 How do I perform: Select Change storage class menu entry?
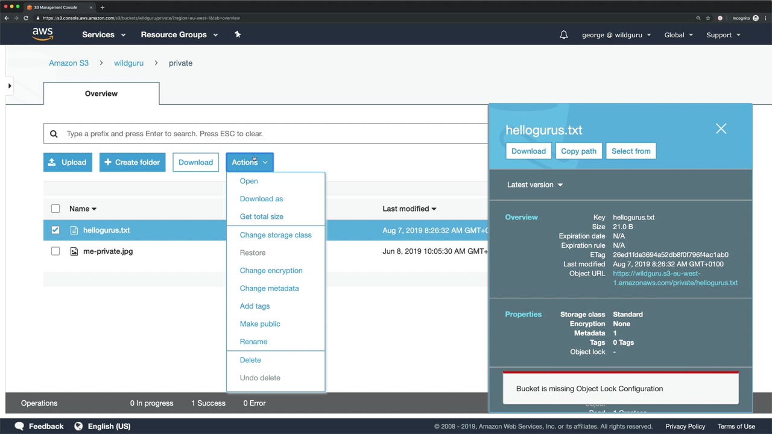[276, 235]
